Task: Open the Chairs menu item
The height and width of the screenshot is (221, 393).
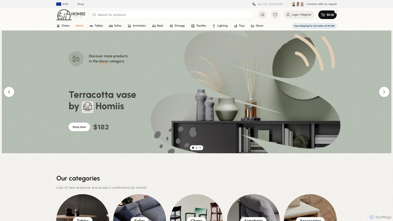Action: [x=63, y=26]
